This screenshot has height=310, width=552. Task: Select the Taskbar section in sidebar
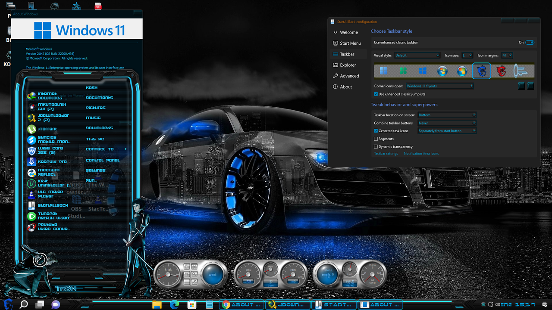pyautogui.click(x=348, y=54)
